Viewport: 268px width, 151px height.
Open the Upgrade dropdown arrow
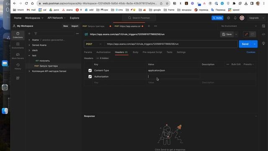tap(263, 18)
